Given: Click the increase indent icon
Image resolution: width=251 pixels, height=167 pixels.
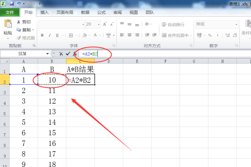Looking at the screenshot, I should [x=154, y=35].
